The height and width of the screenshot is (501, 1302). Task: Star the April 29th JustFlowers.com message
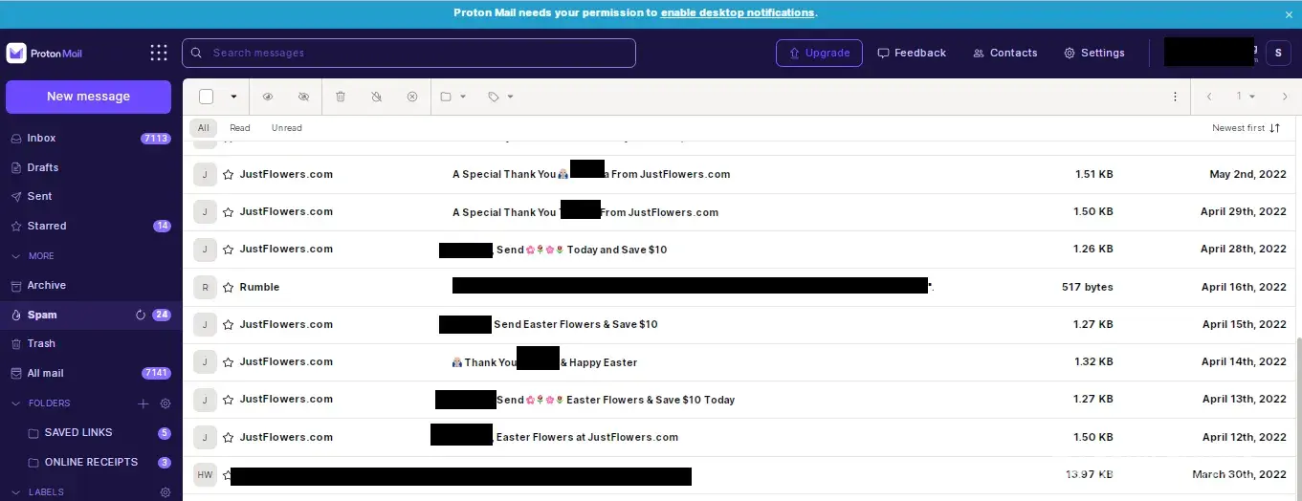(x=228, y=212)
